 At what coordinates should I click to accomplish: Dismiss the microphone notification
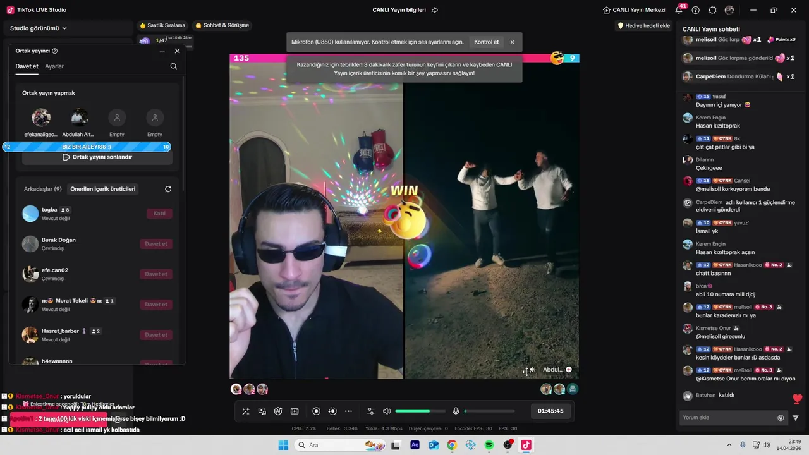coord(513,42)
